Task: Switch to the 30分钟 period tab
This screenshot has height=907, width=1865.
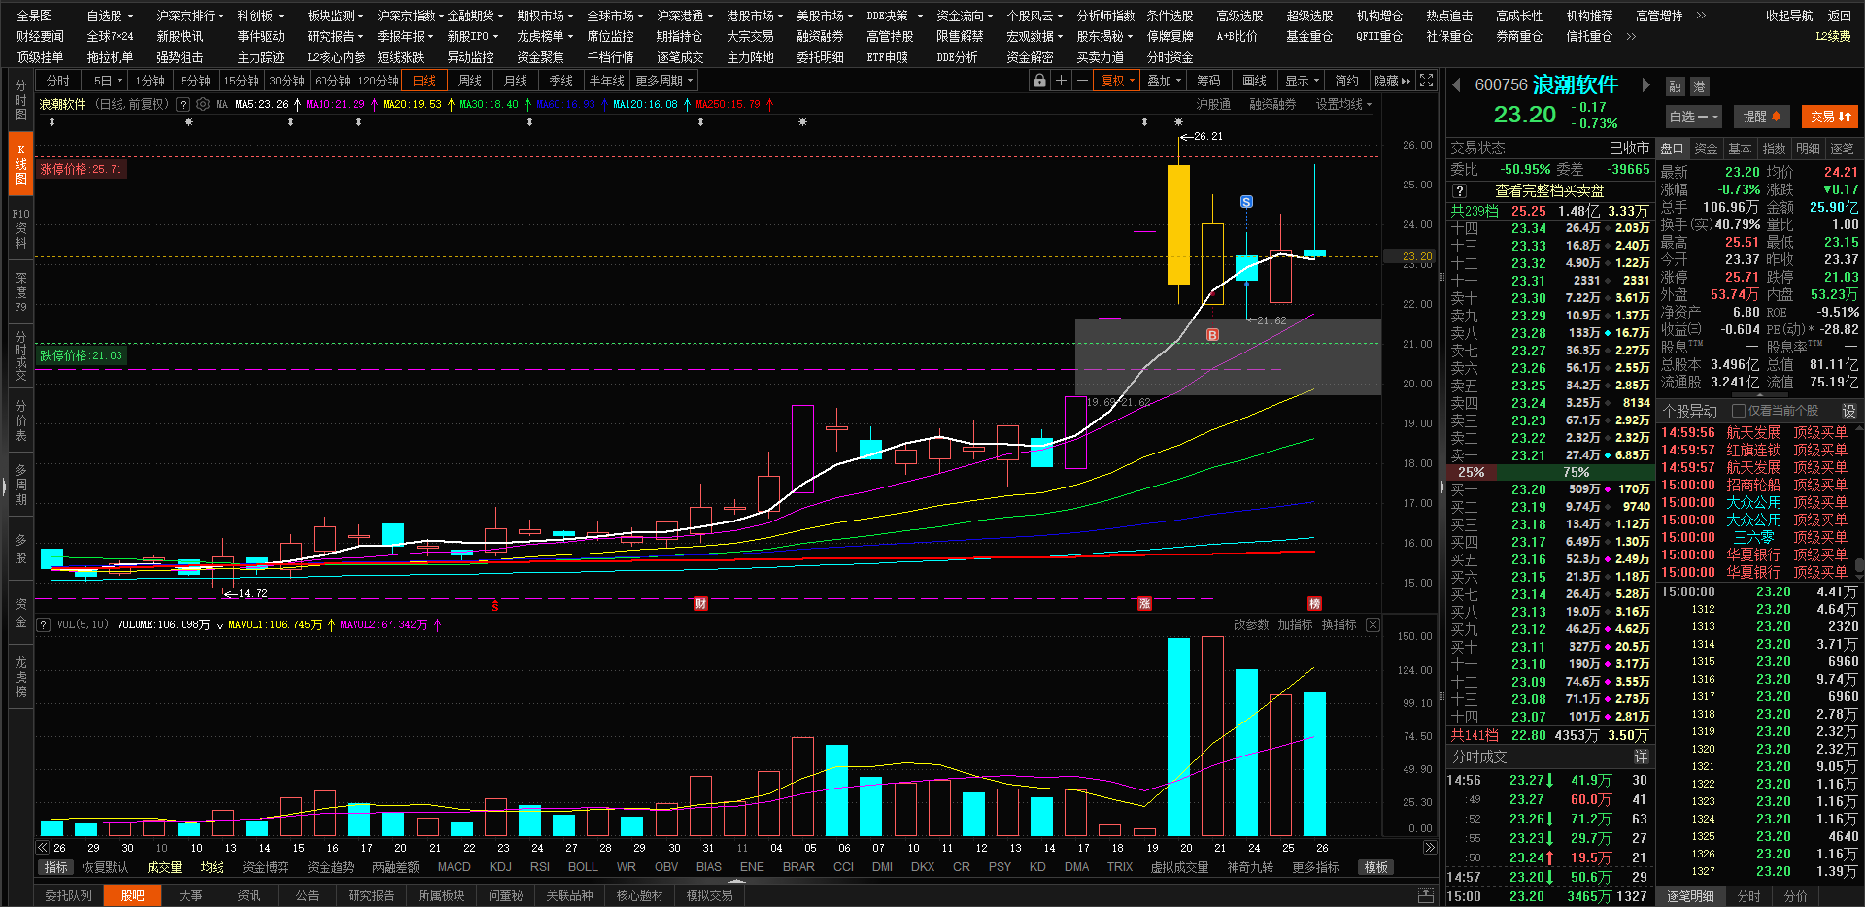Action: [x=287, y=81]
